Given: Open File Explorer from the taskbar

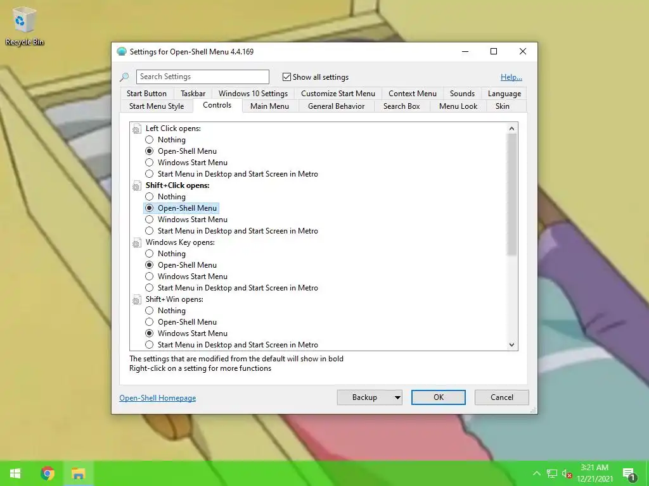Looking at the screenshot, I should (78, 473).
